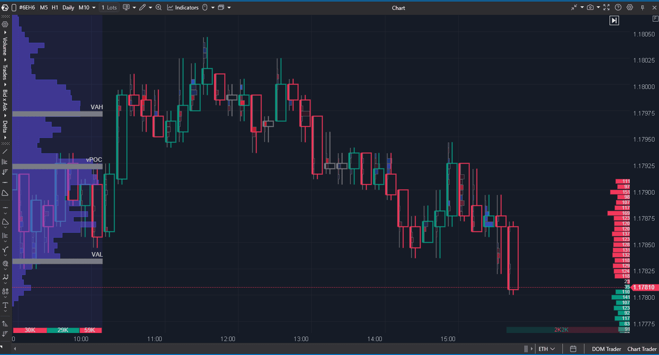Screen dimensions: 659x355
Task: Switch to the Daily timeframe
Action: point(68,8)
